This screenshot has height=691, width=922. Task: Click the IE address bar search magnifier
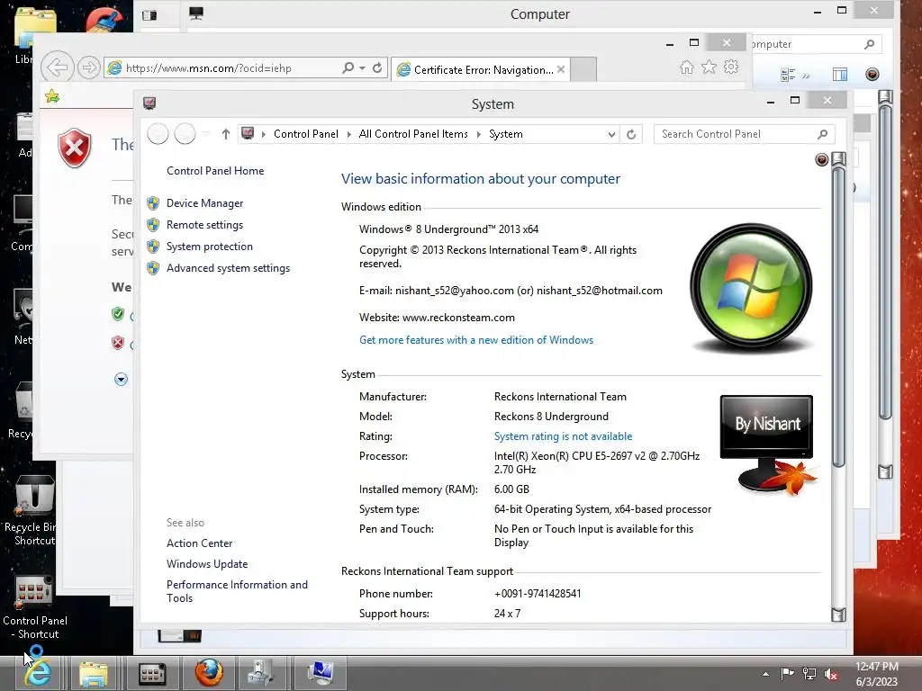click(348, 68)
